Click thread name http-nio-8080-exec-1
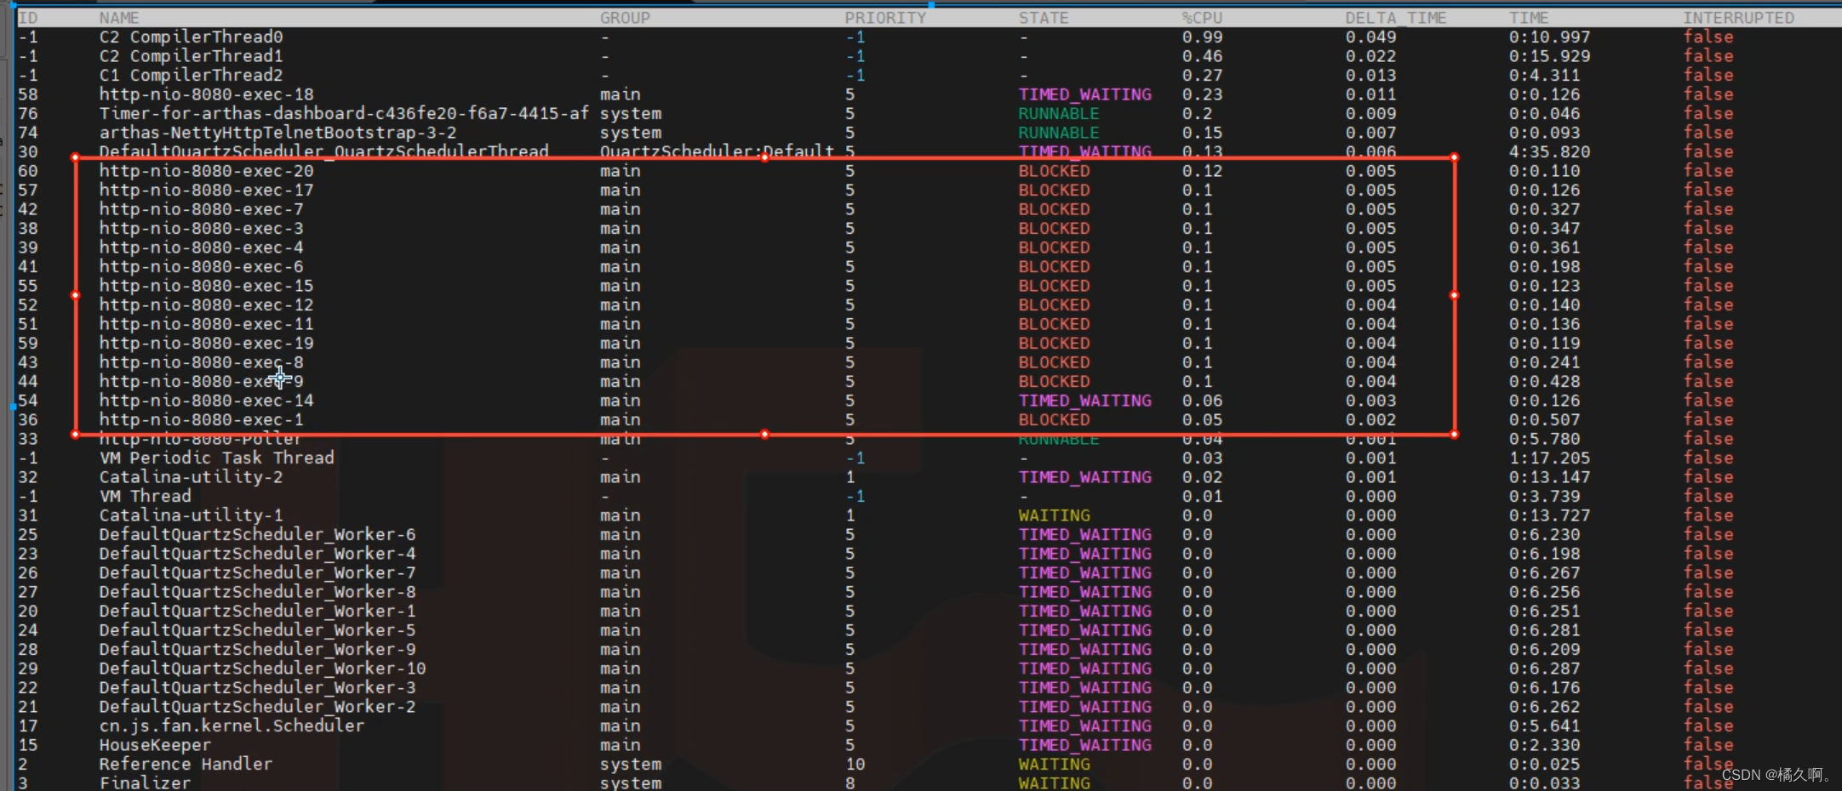1842x791 pixels. point(201,420)
